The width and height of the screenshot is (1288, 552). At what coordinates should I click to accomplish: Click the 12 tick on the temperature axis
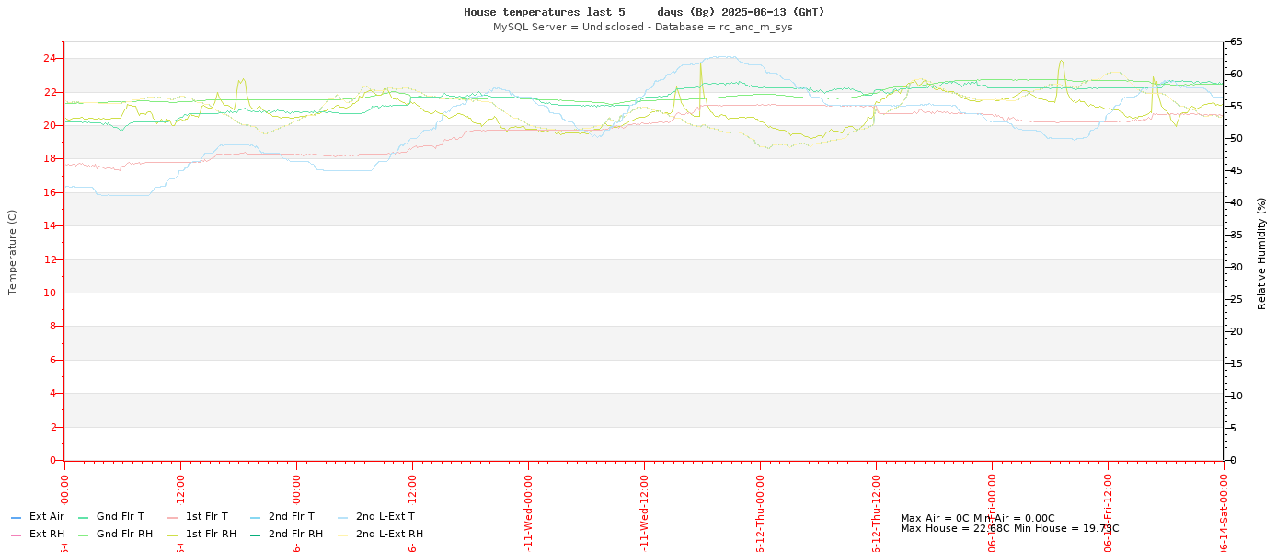[x=50, y=259]
